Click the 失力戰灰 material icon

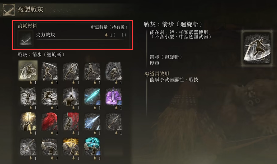tap(25, 39)
